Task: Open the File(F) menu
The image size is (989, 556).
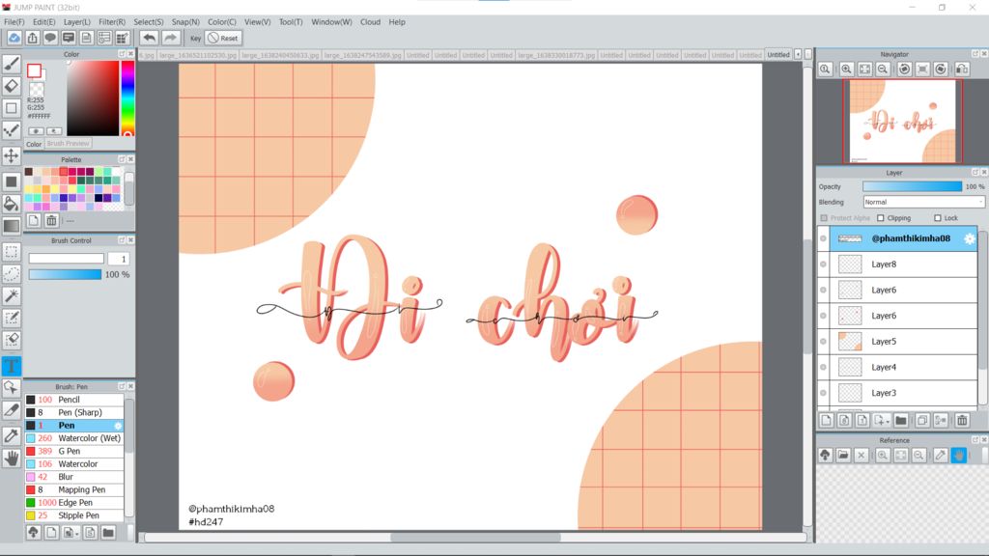Action: [14, 22]
